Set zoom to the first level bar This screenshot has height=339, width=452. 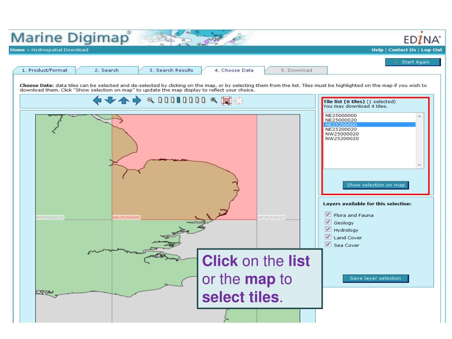pos(160,100)
